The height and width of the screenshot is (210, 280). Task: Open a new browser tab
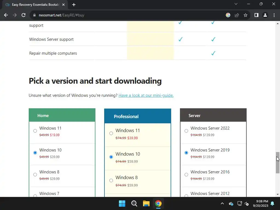74,5
